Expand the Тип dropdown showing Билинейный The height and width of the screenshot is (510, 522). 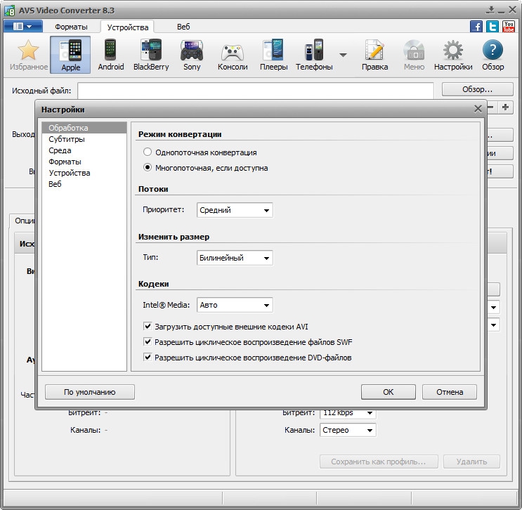(235, 258)
